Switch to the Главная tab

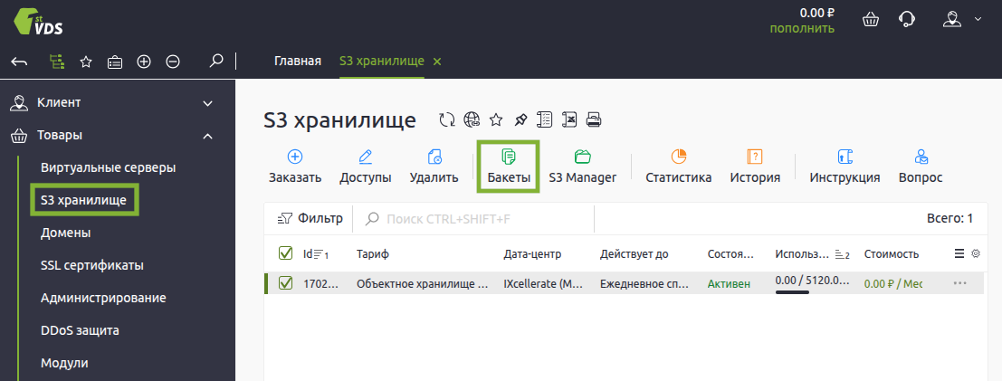pos(298,62)
